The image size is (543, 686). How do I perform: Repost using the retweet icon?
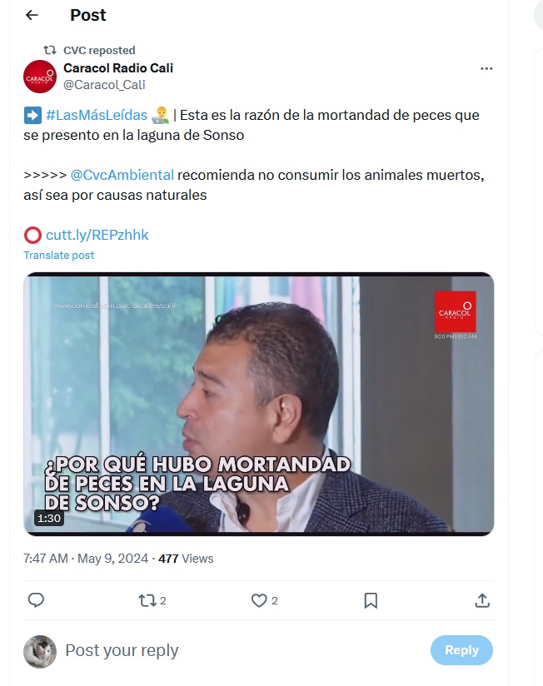pos(147,600)
